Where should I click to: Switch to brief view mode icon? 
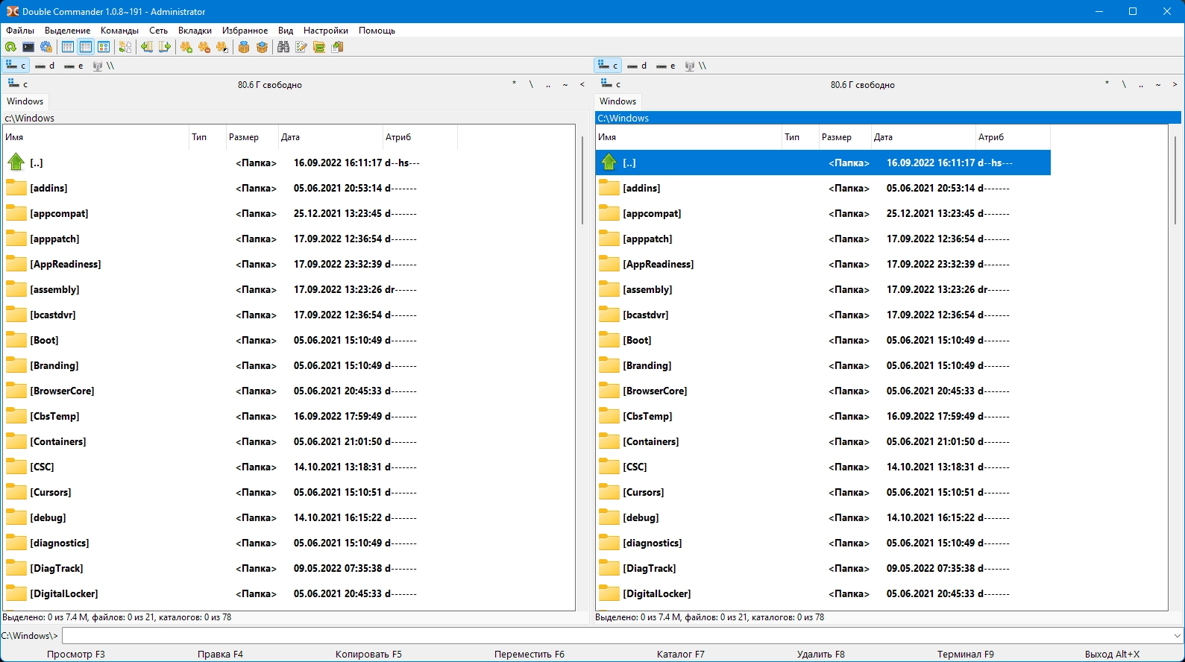68,47
